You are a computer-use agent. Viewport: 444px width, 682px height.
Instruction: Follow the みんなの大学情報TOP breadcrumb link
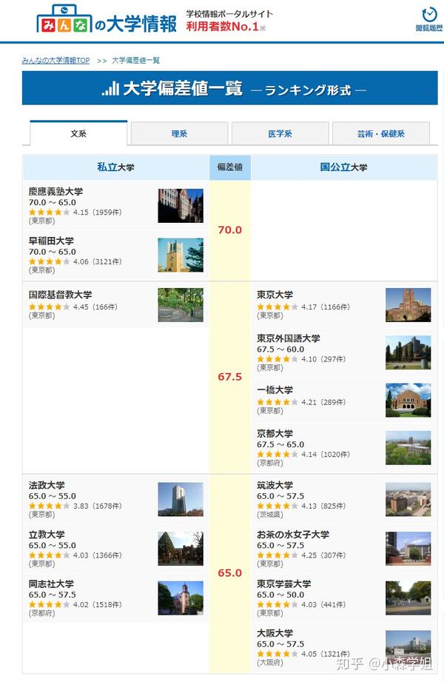point(55,61)
